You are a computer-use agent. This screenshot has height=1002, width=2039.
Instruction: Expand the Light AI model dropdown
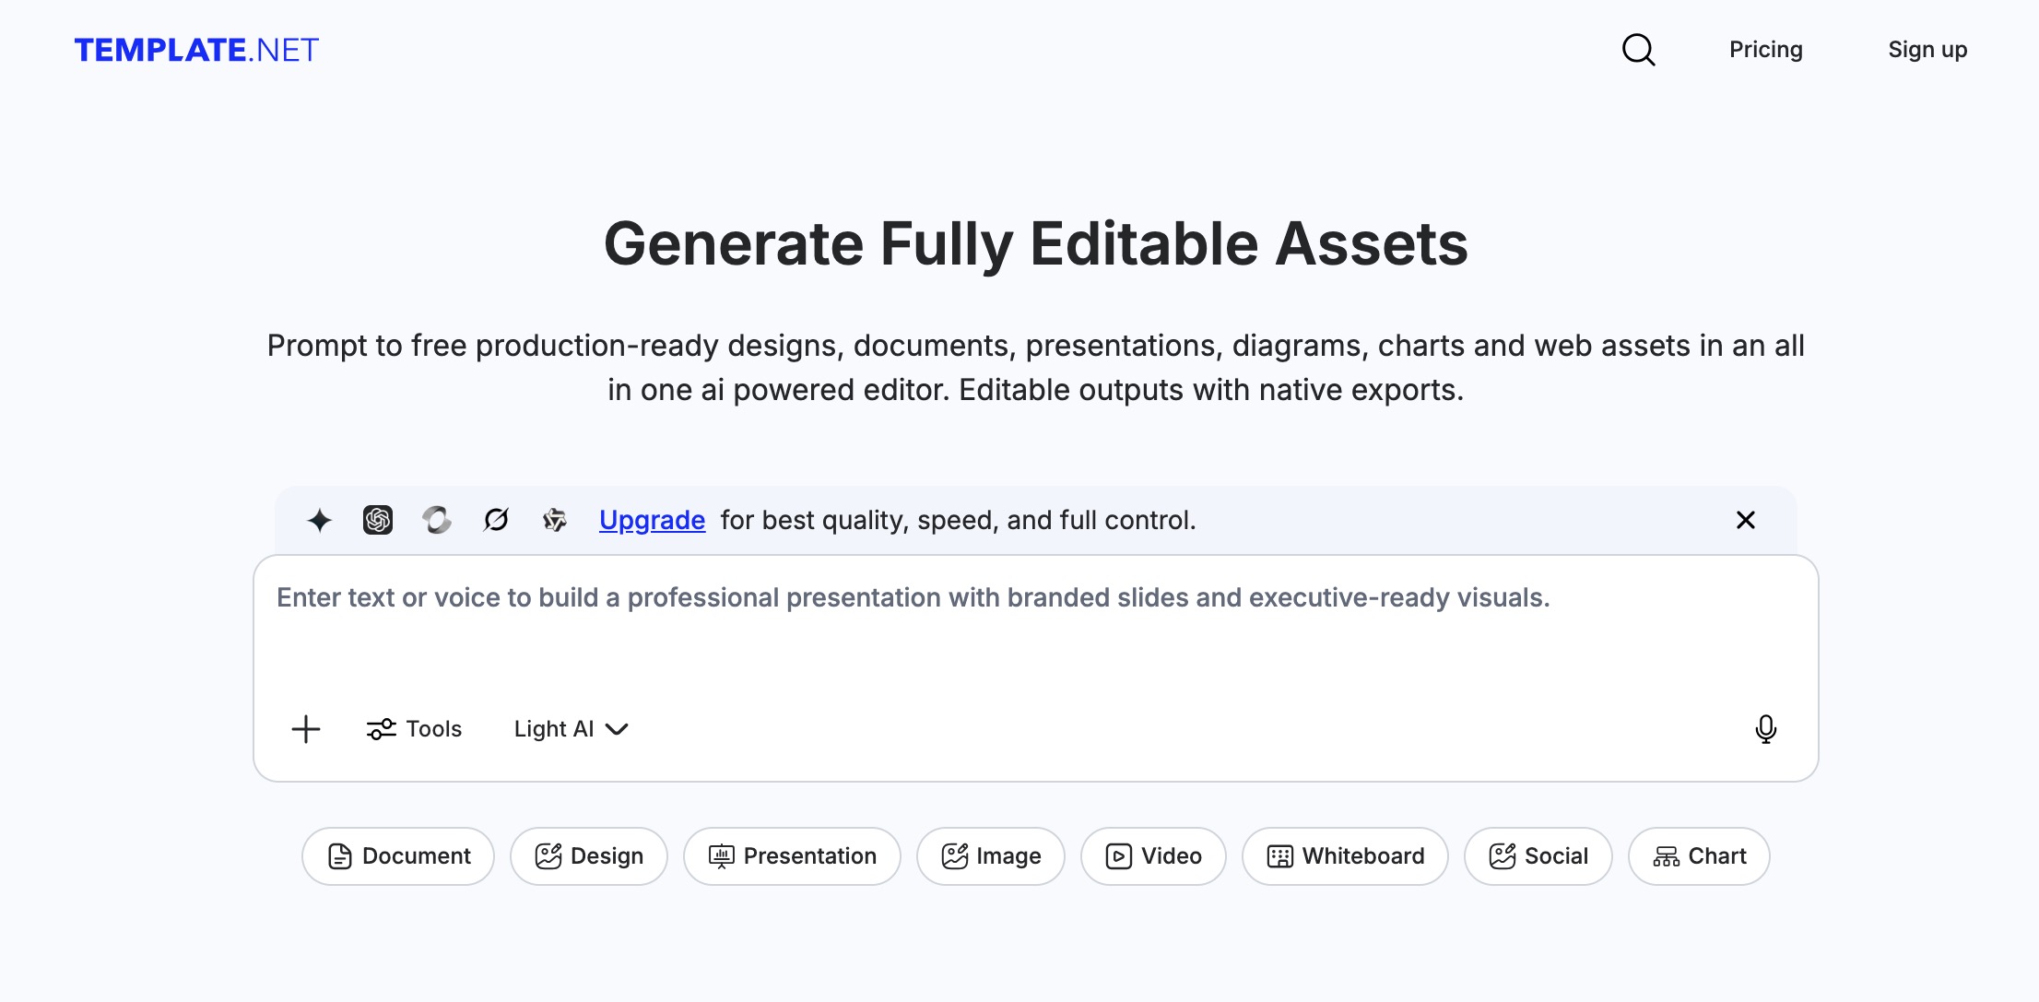click(571, 729)
